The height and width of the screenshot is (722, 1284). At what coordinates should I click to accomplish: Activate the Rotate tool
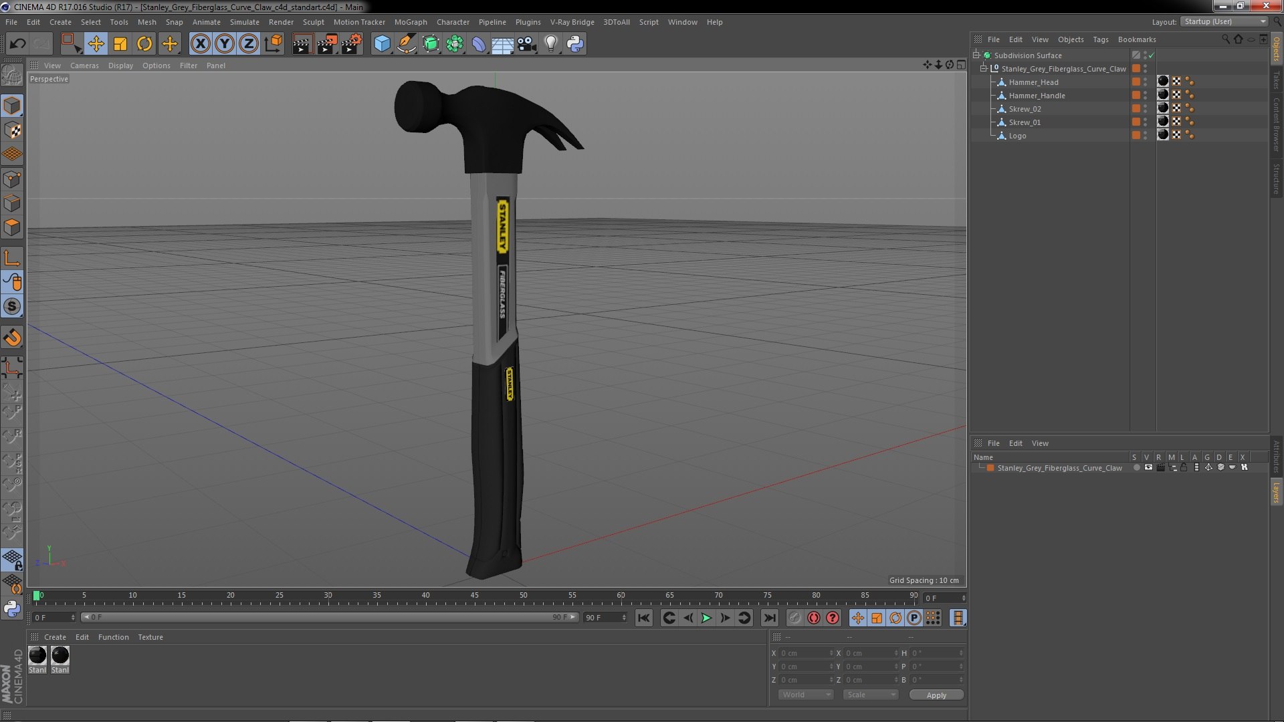[144, 44]
